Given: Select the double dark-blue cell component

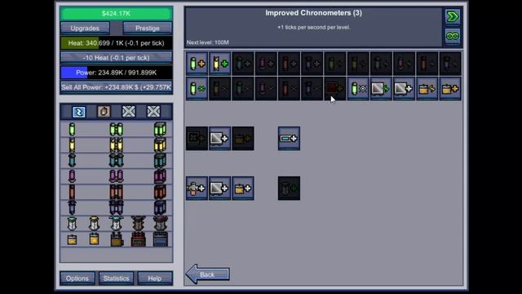Looking at the screenshot, I should pyautogui.click(x=116, y=207).
